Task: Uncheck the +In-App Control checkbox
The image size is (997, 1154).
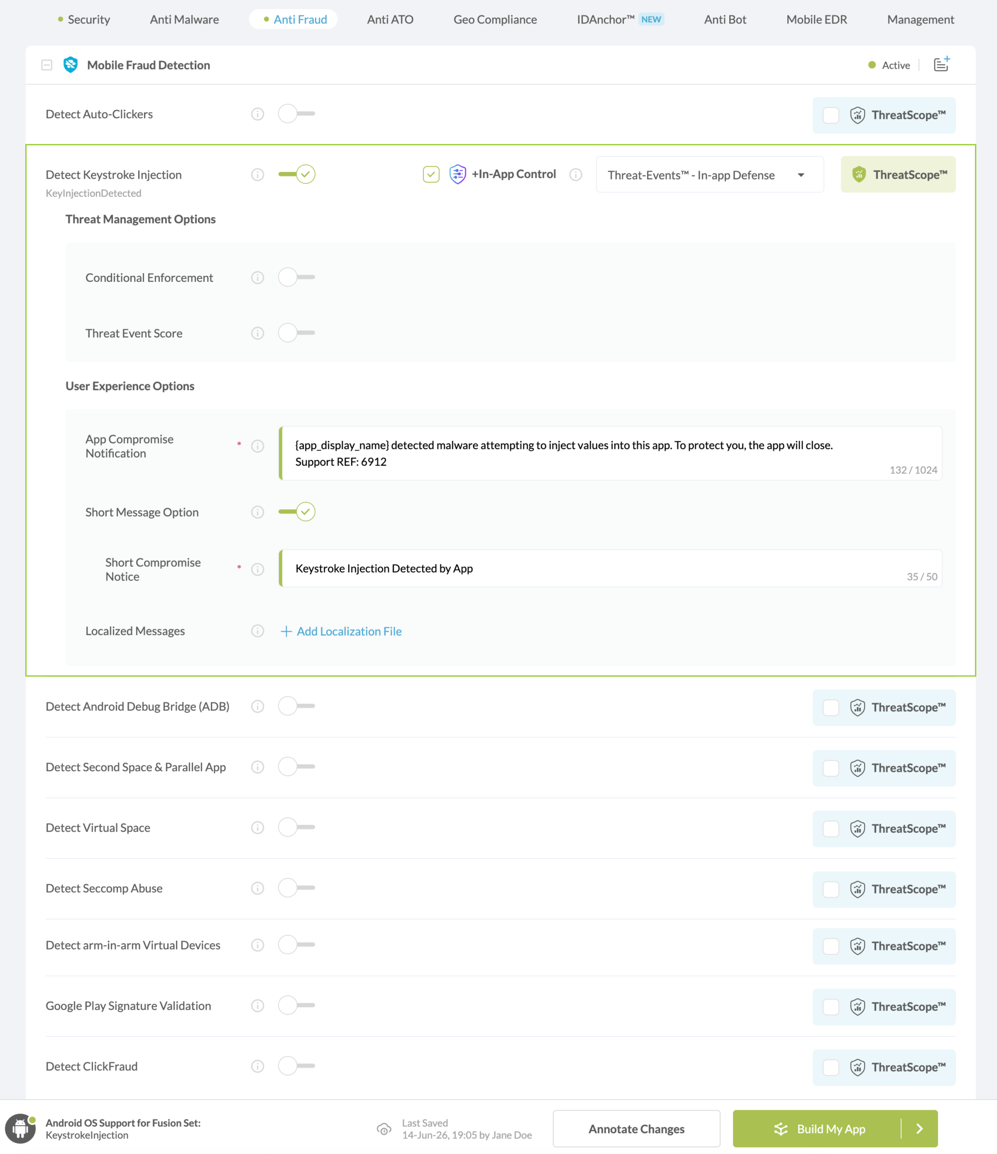Action: pyautogui.click(x=431, y=174)
